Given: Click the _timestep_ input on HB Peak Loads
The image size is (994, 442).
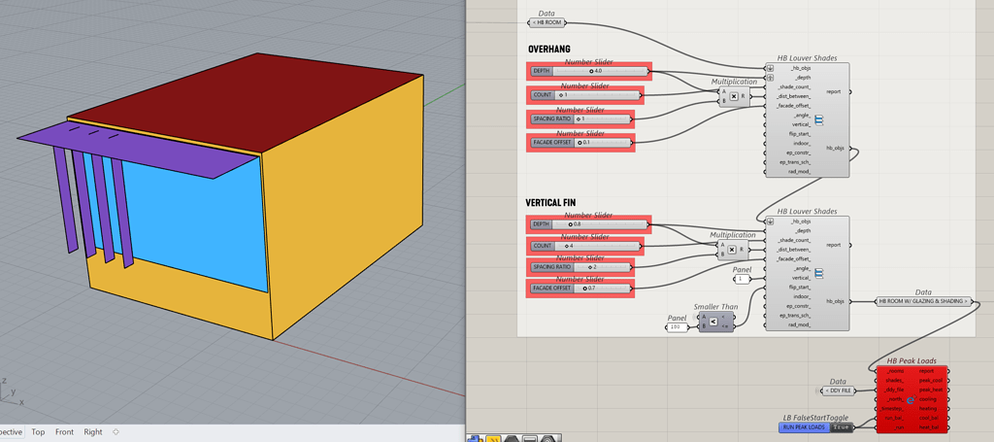Looking at the screenshot, I should point(891,409).
